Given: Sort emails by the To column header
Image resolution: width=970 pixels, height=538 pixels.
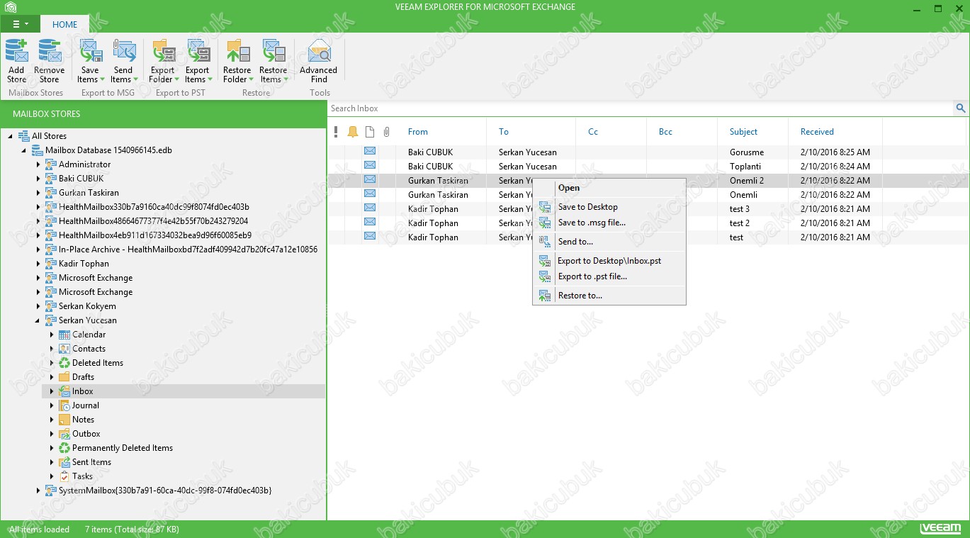Looking at the screenshot, I should click(504, 132).
